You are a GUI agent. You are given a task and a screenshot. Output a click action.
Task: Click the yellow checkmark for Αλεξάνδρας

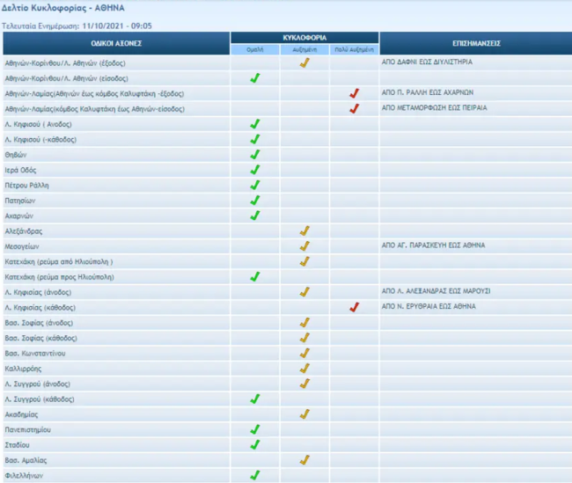point(304,231)
